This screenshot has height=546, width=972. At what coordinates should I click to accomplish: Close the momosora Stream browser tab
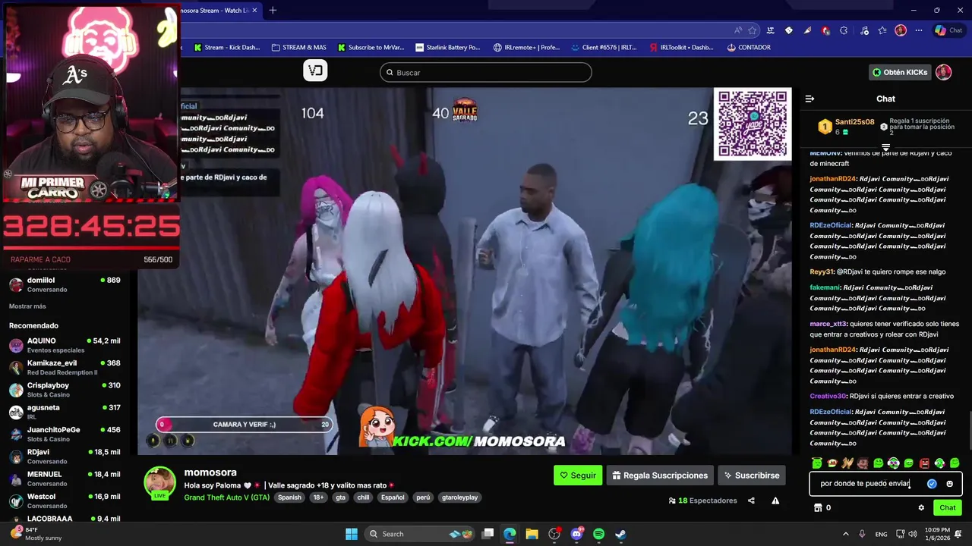[254, 11]
